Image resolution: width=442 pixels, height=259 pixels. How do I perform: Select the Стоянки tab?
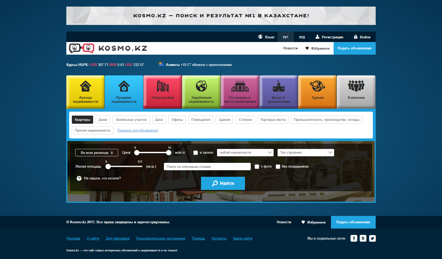(x=245, y=120)
